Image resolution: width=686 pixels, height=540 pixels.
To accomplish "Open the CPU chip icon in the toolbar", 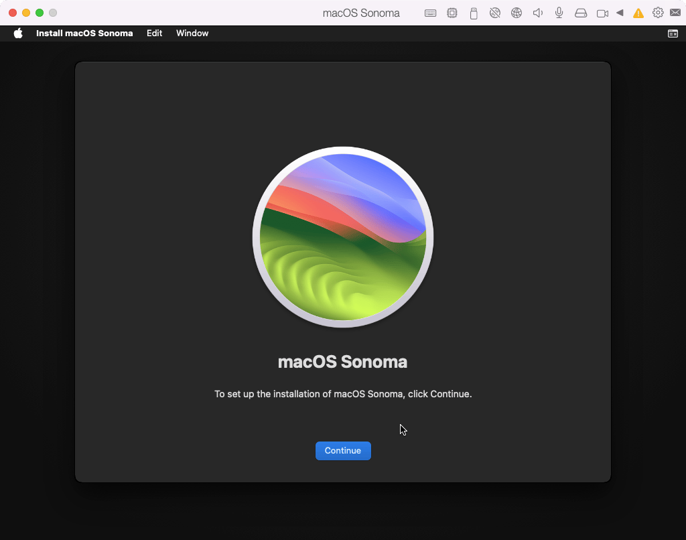I will click(x=452, y=13).
